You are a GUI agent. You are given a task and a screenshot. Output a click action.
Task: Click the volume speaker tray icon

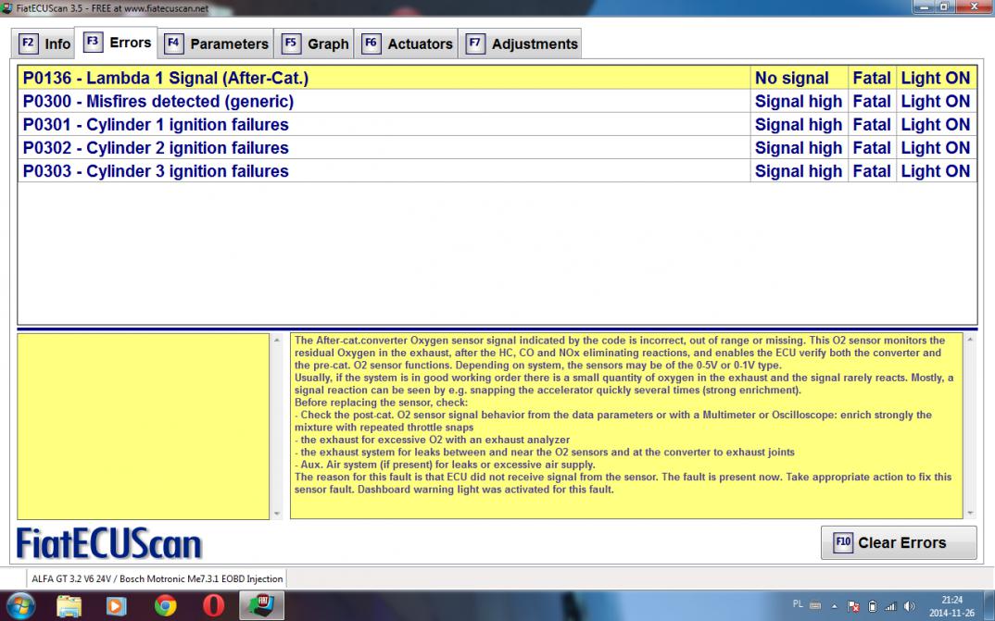point(910,606)
